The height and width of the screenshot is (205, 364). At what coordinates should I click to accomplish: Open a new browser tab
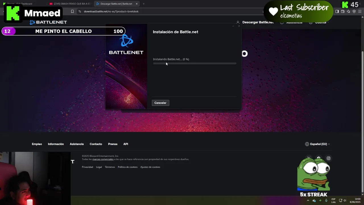144,4
